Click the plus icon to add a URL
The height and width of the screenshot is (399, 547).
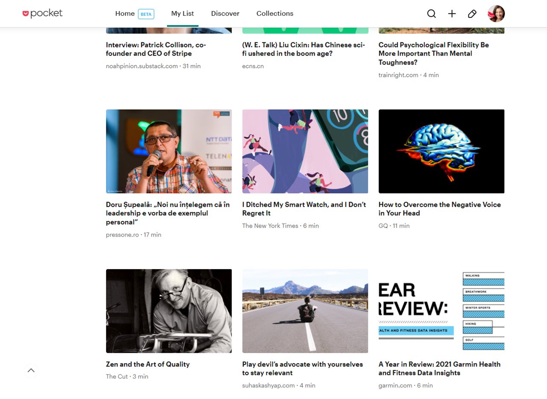[452, 14]
